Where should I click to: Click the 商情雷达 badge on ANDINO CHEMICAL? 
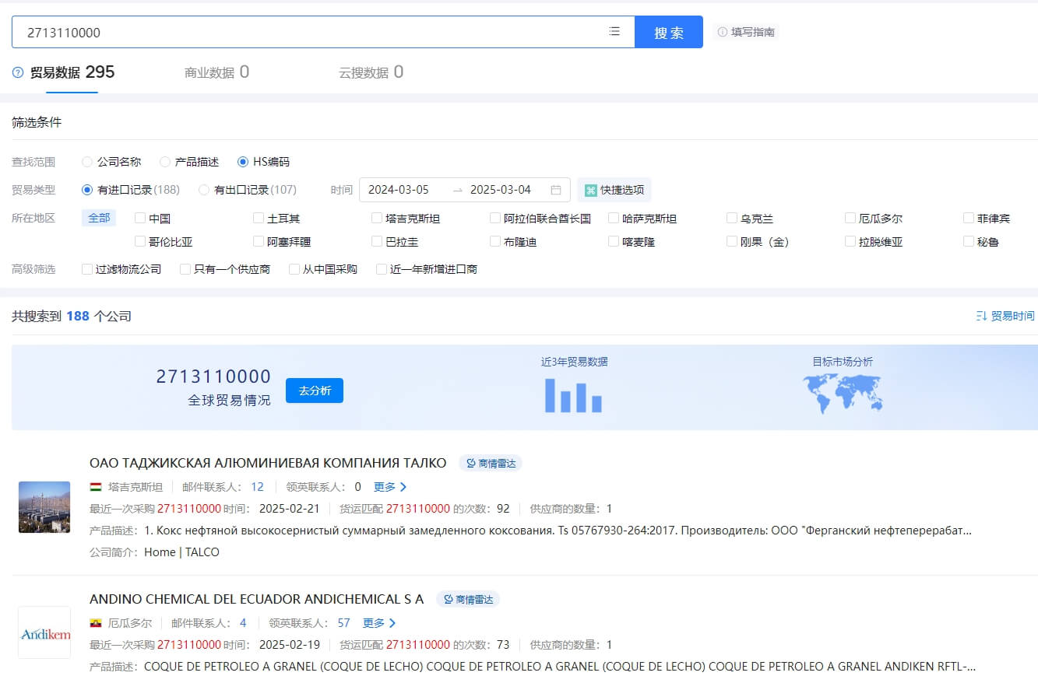click(468, 600)
